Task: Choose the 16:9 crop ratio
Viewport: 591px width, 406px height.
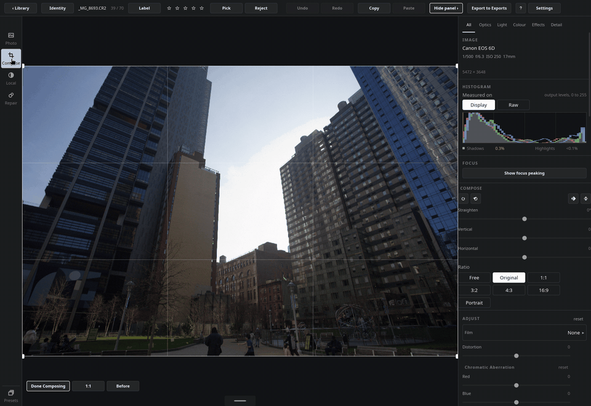Action: (x=544, y=290)
